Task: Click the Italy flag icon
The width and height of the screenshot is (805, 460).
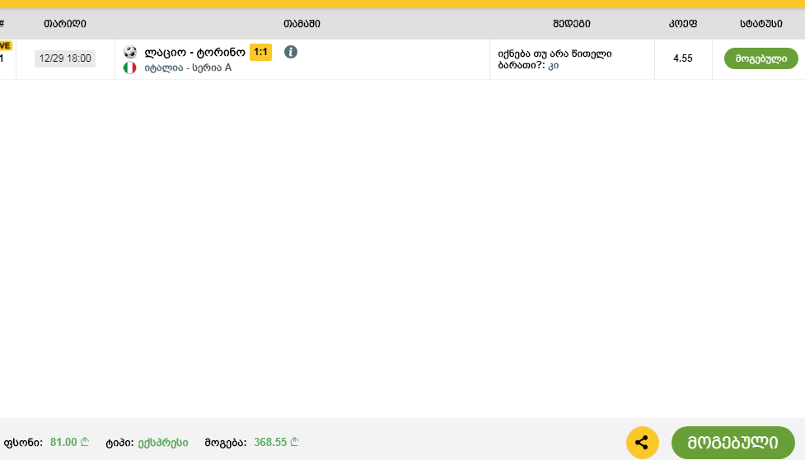Action: [130, 67]
